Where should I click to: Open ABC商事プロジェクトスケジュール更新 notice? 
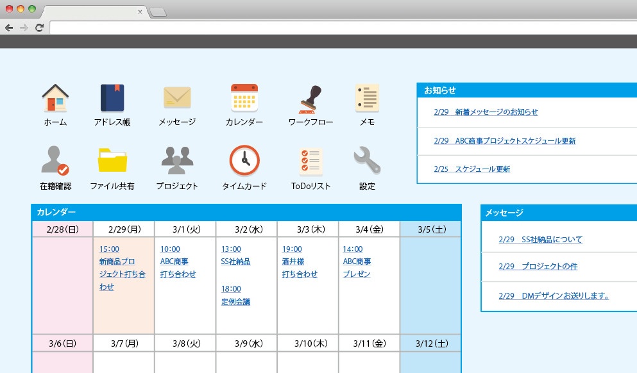505,141
